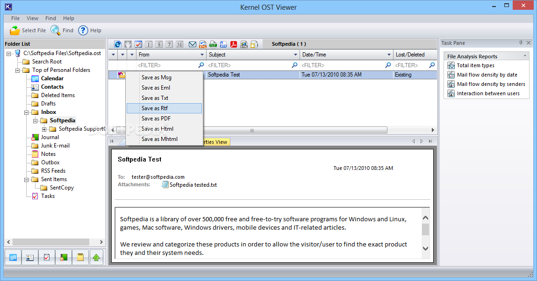The width and height of the screenshot is (537, 281).
Task: Click the folder list horizontal scrollbar right arrow
Action: pos(101,242)
